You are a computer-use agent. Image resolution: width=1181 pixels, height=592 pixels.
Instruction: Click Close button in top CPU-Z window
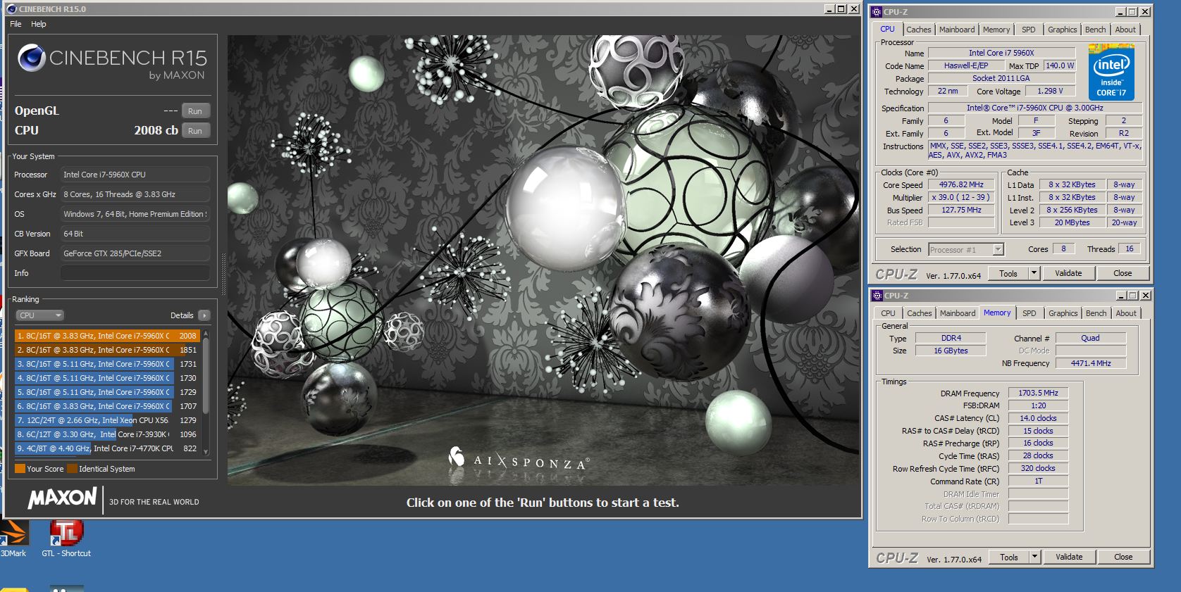point(1123,273)
